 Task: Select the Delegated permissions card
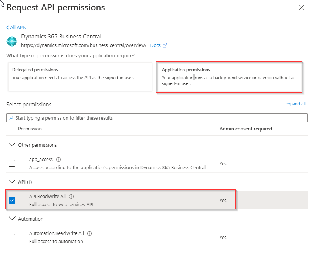(x=79, y=76)
